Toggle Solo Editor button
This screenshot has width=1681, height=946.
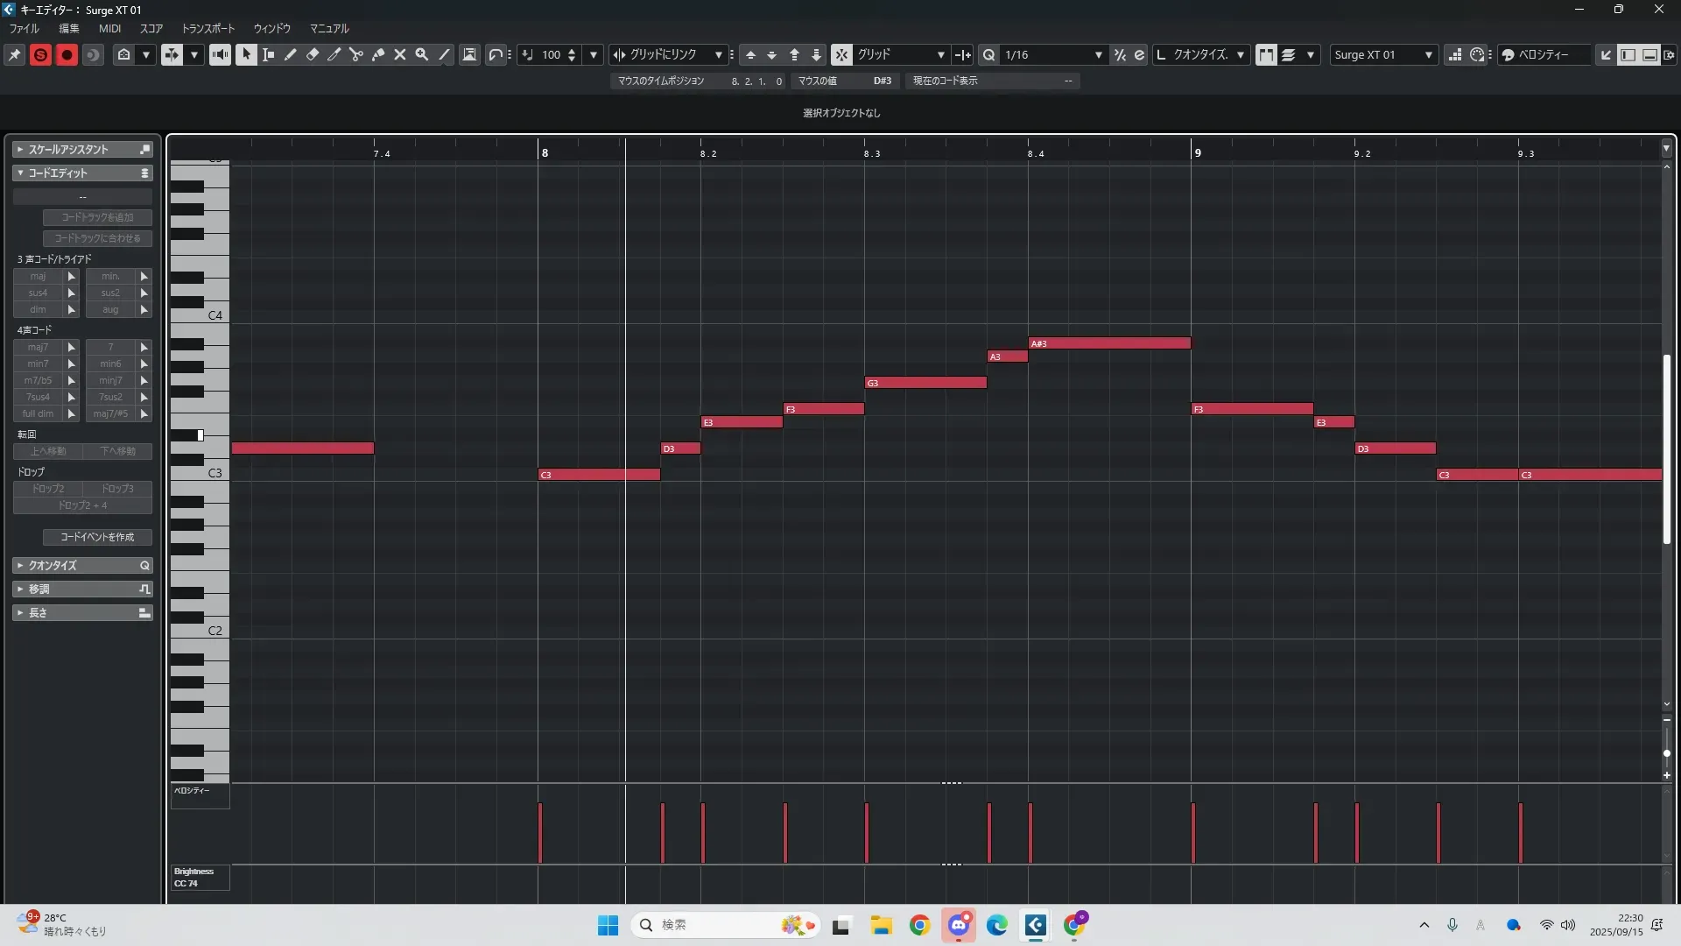(40, 54)
